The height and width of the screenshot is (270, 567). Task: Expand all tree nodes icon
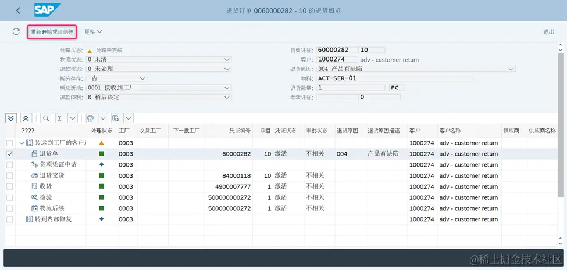click(11, 118)
